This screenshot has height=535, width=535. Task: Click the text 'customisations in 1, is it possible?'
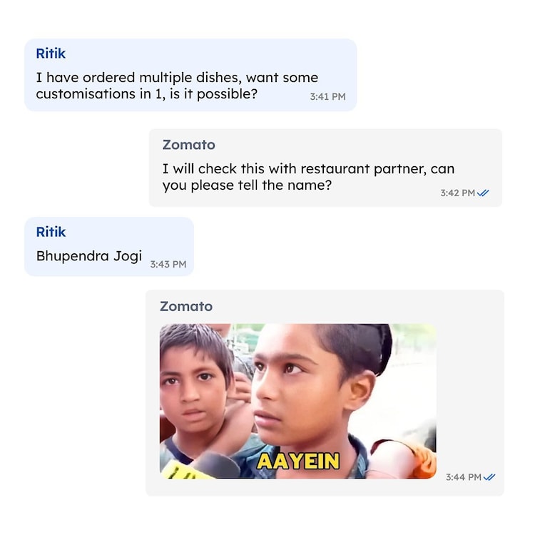[x=147, y=94]
